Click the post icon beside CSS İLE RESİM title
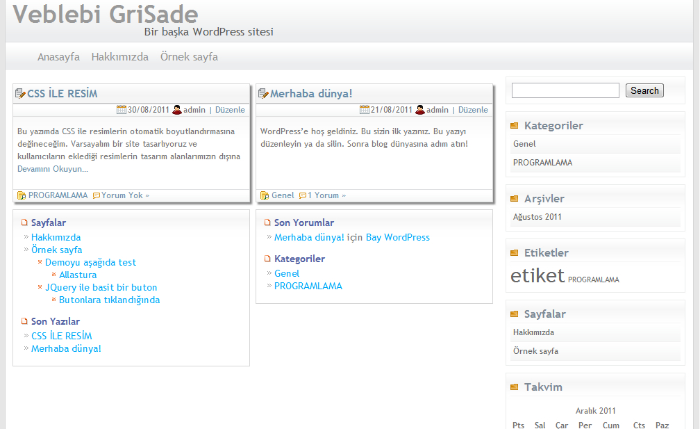Screen dimensions: 700x429 [x=20, y=93]
